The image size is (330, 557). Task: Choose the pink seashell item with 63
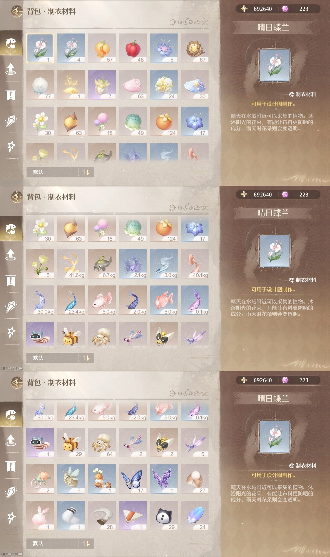133,85
